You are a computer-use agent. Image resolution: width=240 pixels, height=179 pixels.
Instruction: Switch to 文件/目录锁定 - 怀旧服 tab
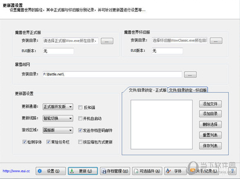click(188, 90)
